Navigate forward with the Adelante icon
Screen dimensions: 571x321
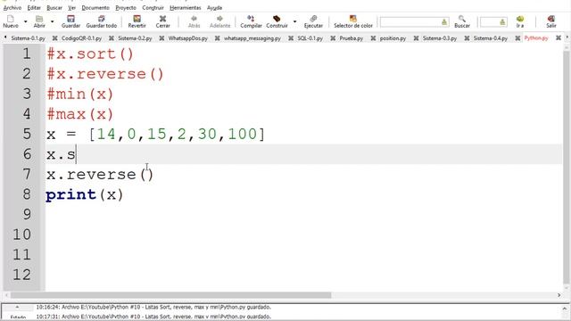[x=220, y=21]
